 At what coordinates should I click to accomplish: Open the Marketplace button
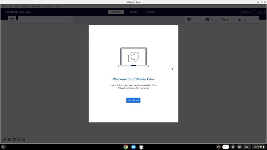246,12
